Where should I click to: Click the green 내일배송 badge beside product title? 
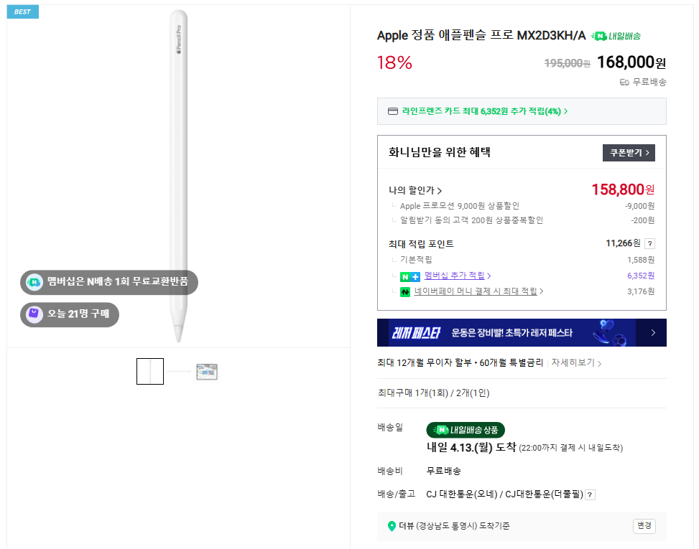[618, 34]
